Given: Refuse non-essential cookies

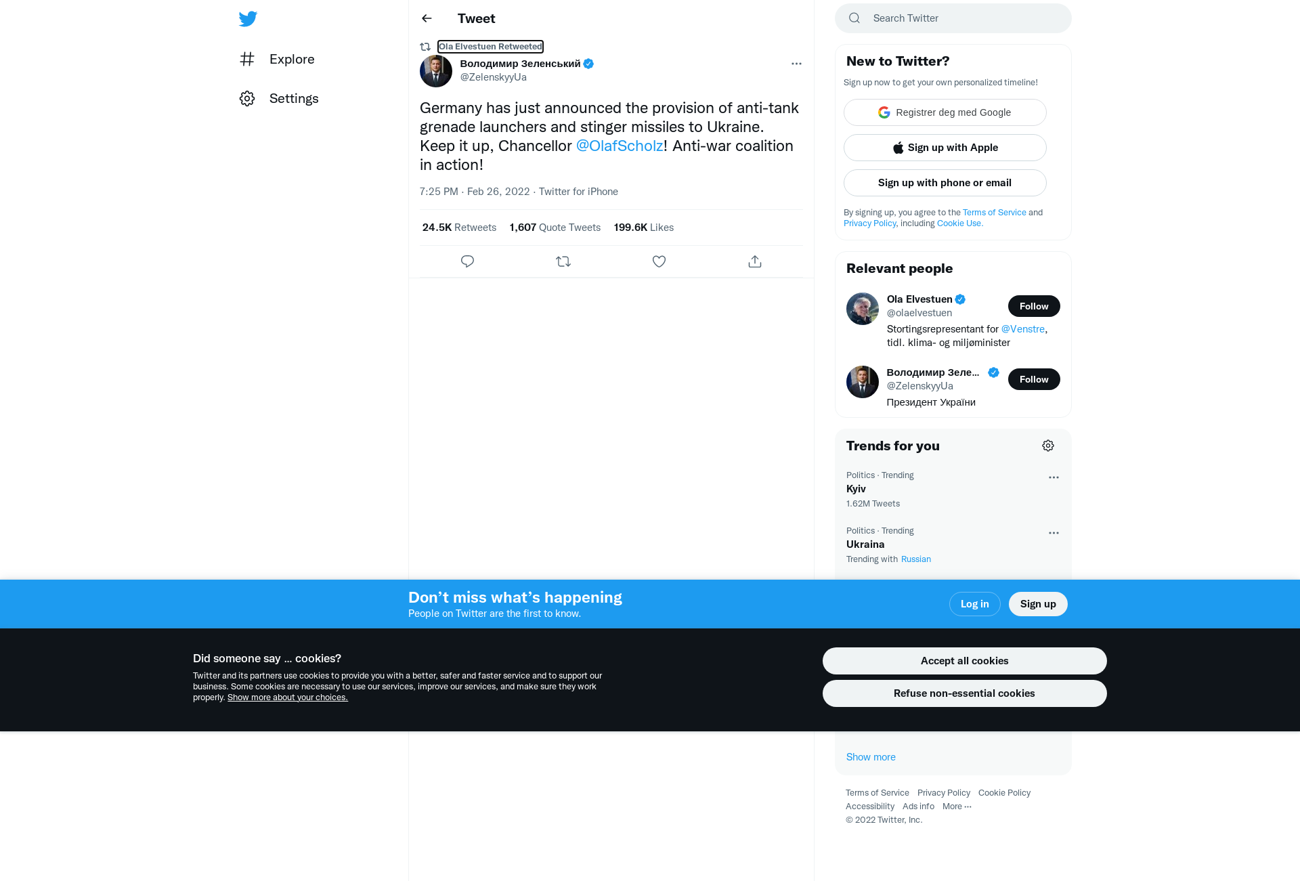Looking at the screenshot, I should (965, 693).
